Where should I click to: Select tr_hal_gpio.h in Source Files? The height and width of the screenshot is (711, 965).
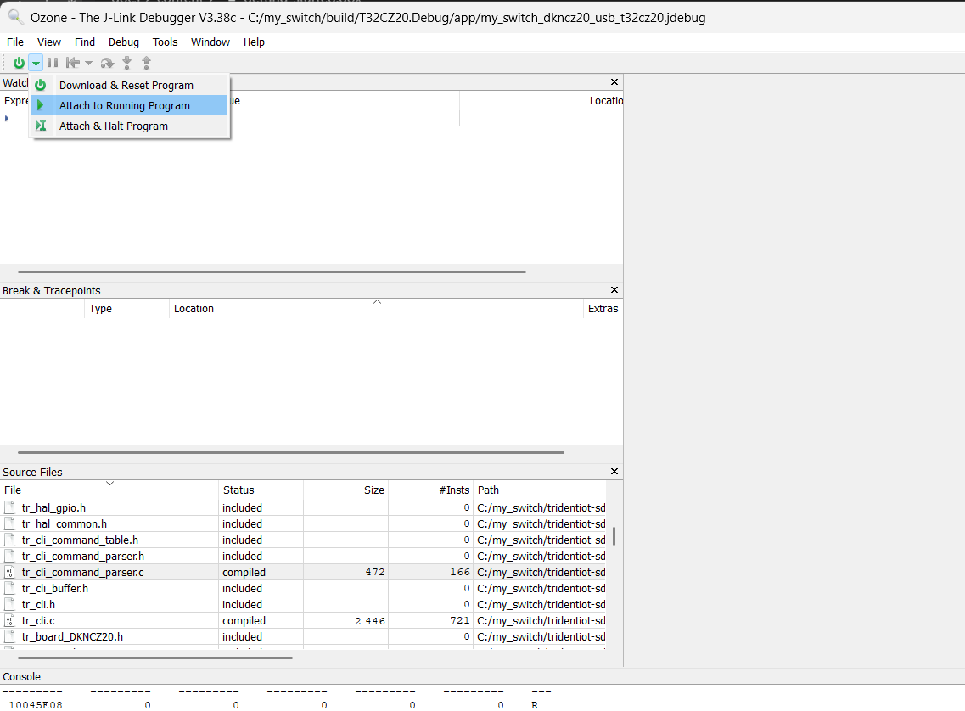303,507
